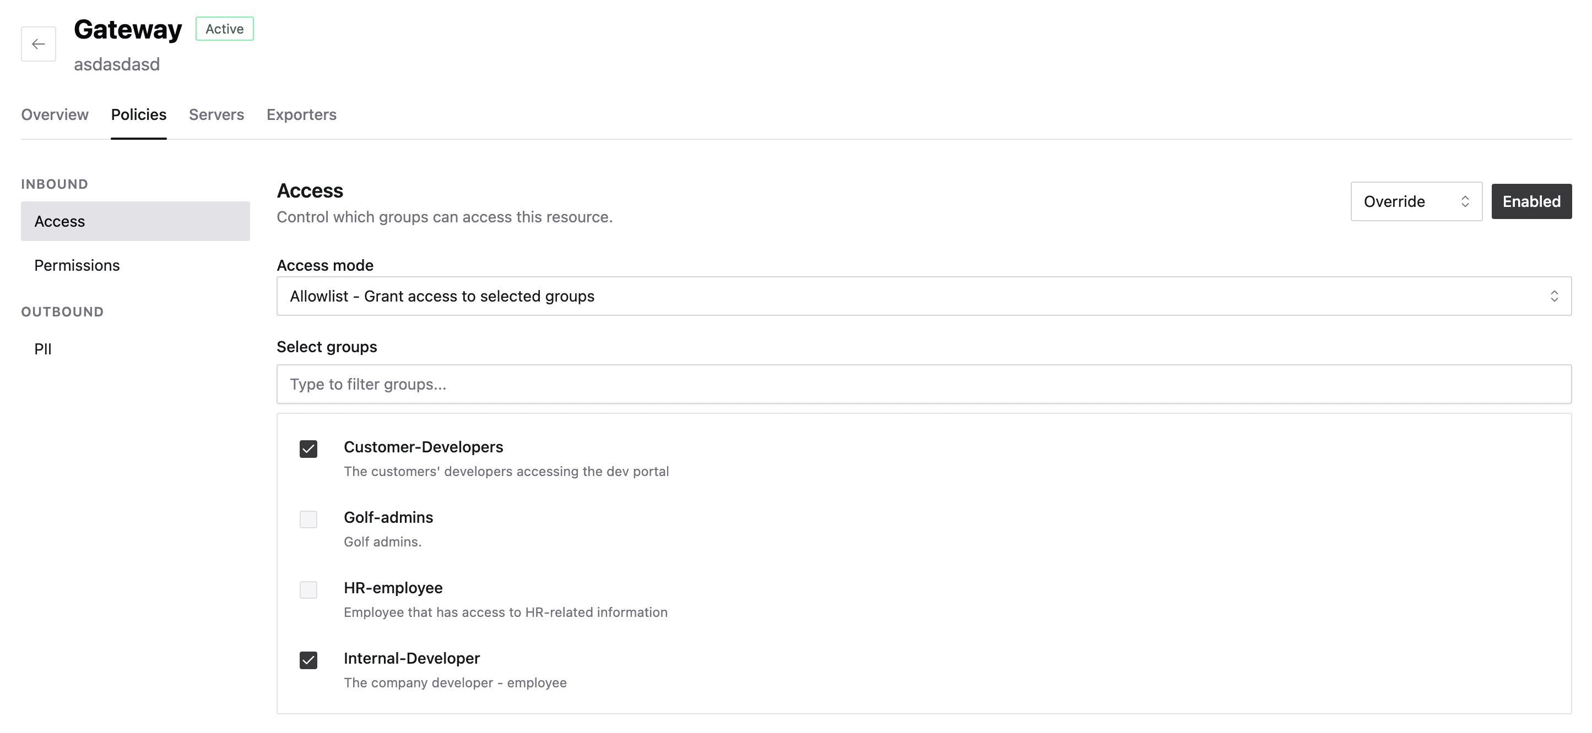Uncheck the Internal-Developer checkbox
Viewport: 1592px width, 733px height.
click(x=308, y=660)
